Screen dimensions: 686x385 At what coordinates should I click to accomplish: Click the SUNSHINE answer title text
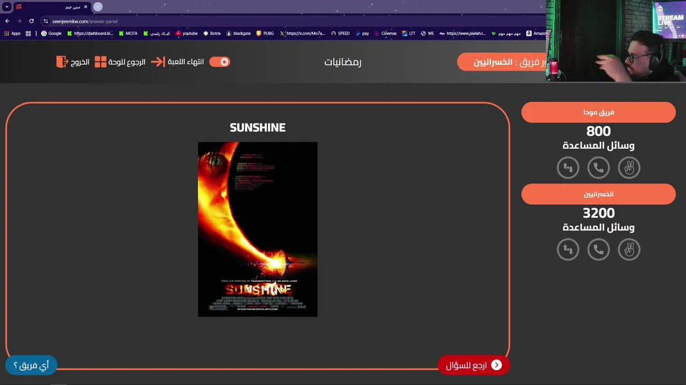(258, 128)
